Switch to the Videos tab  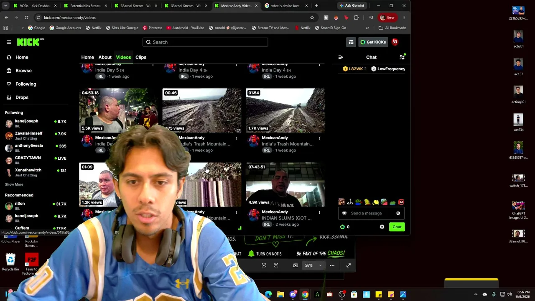tap(123, 57)
